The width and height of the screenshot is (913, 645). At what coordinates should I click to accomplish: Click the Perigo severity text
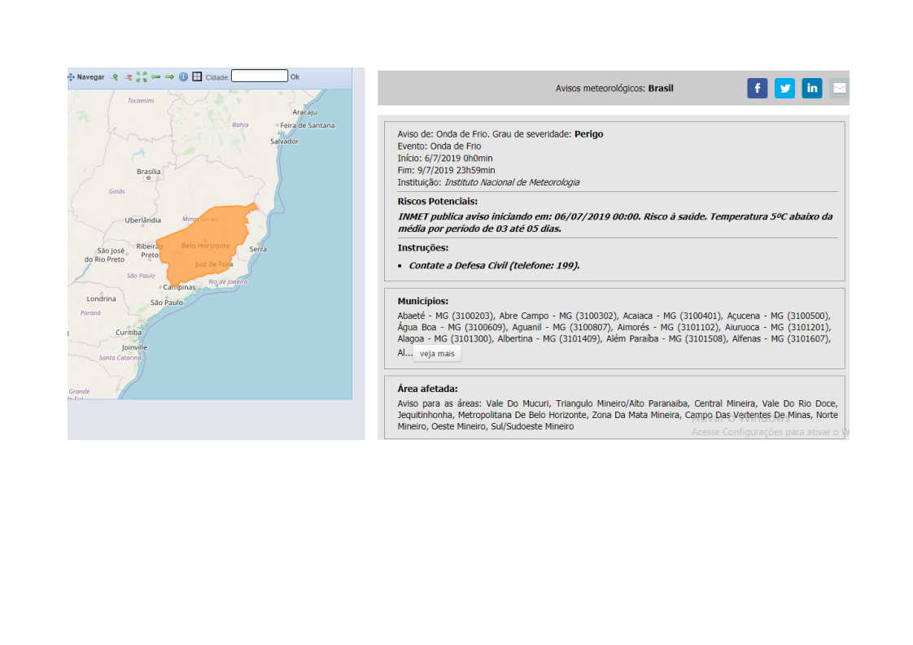tap(588, 134)
